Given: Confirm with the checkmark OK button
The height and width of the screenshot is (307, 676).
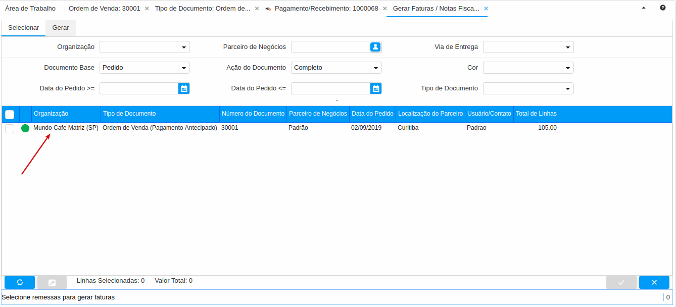Looking at the screenshot, I should tap(621, 282).
